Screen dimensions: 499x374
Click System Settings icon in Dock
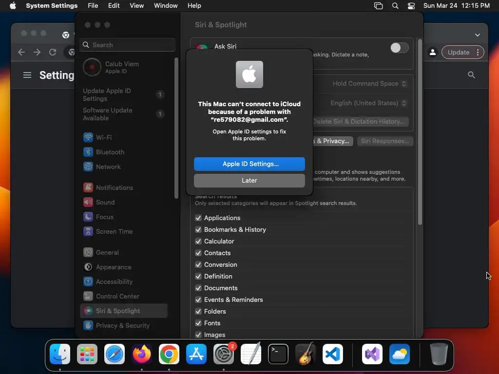point(223,354)
